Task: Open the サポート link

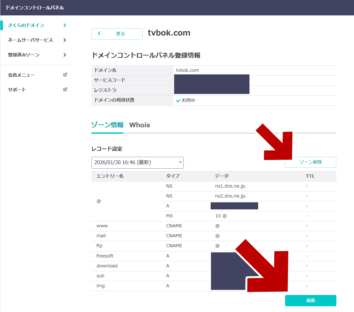Action: pyautogui.click(x=17, y=89)
